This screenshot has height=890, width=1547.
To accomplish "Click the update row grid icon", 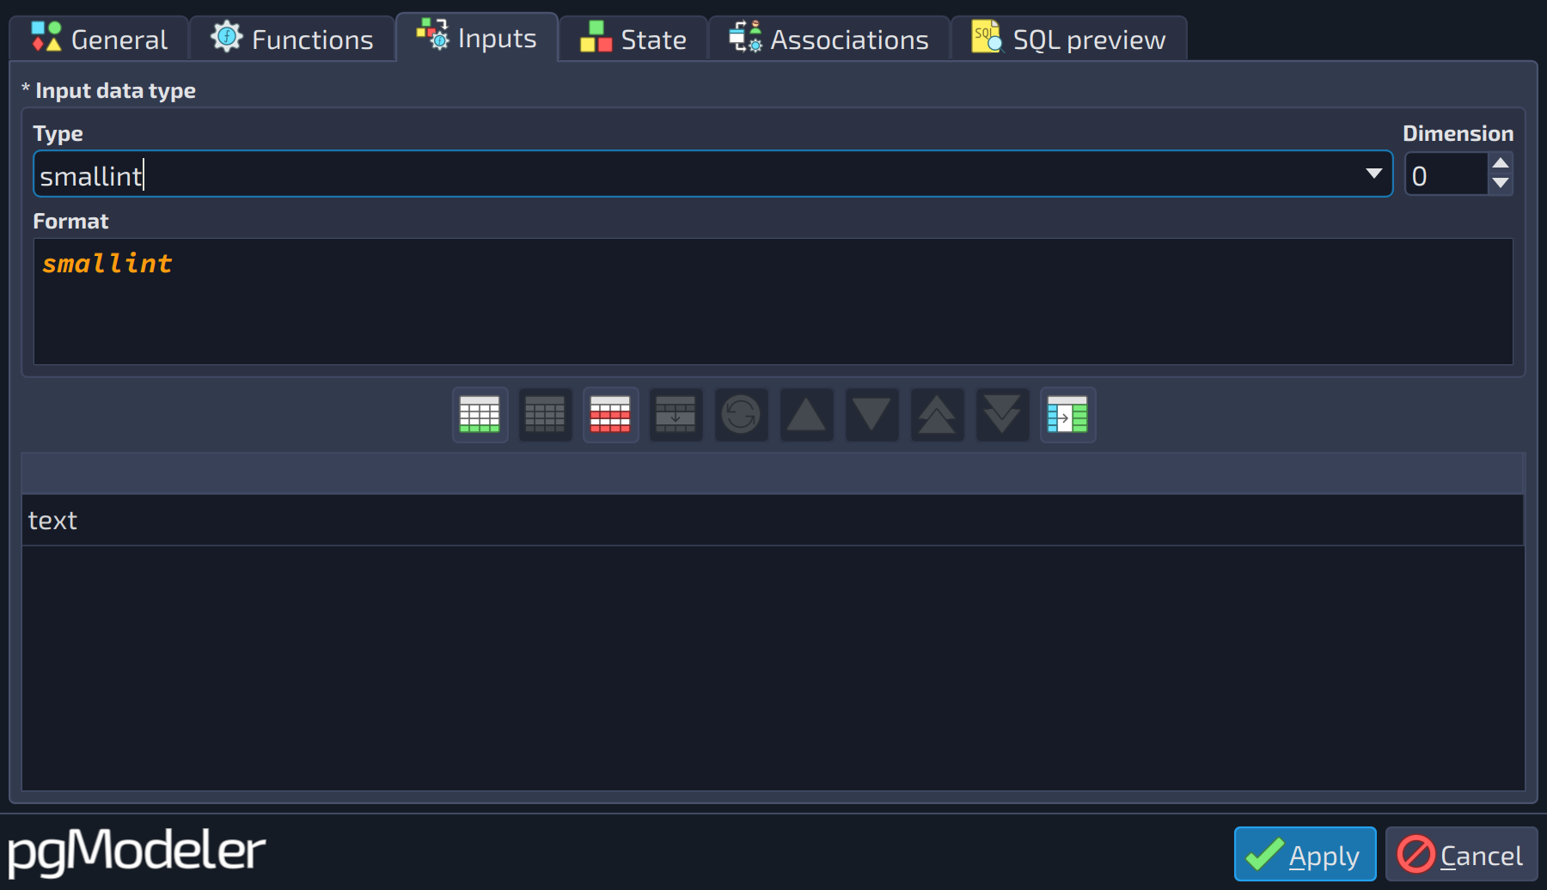I will click(x=676, y=415).
